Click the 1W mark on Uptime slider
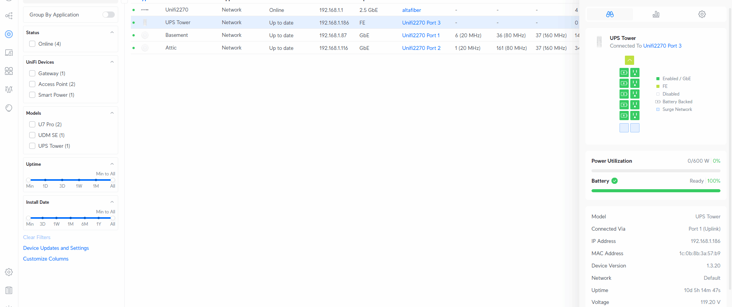 click(x=79, y=180)
